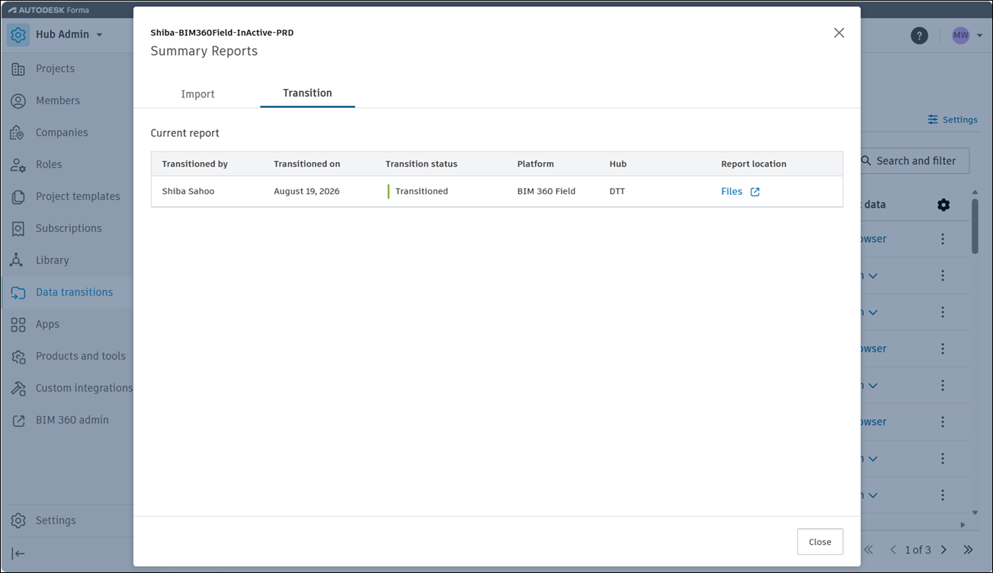Click the vertical scrollbar in the background table
The image size is (993, 573).
coord(975,226)
